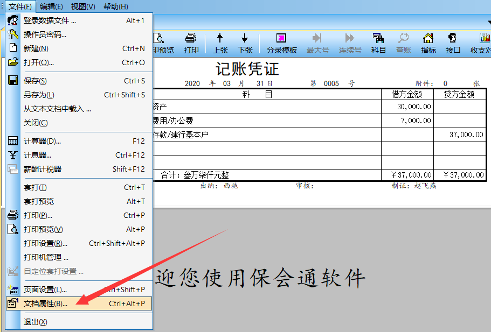Select 打印机管理 ... menu entry
This screenshot has width=491, height=332.
pos(46,257)
